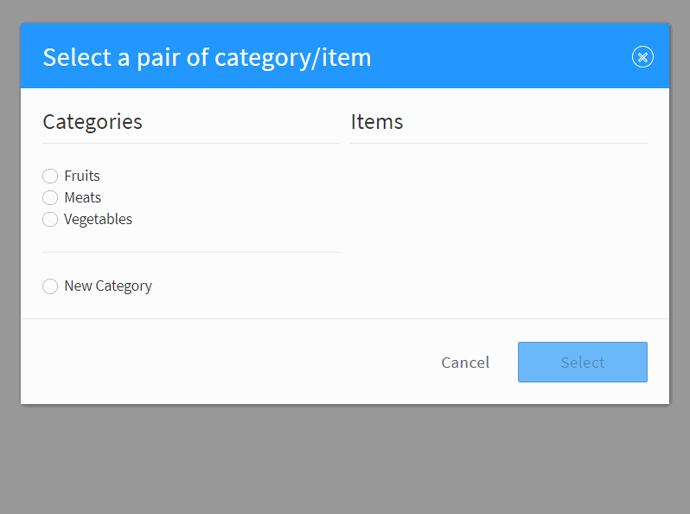Click the Vegetables label text
Image resolution: width=690 pixels, height=514 pixels.
(98, 219)
